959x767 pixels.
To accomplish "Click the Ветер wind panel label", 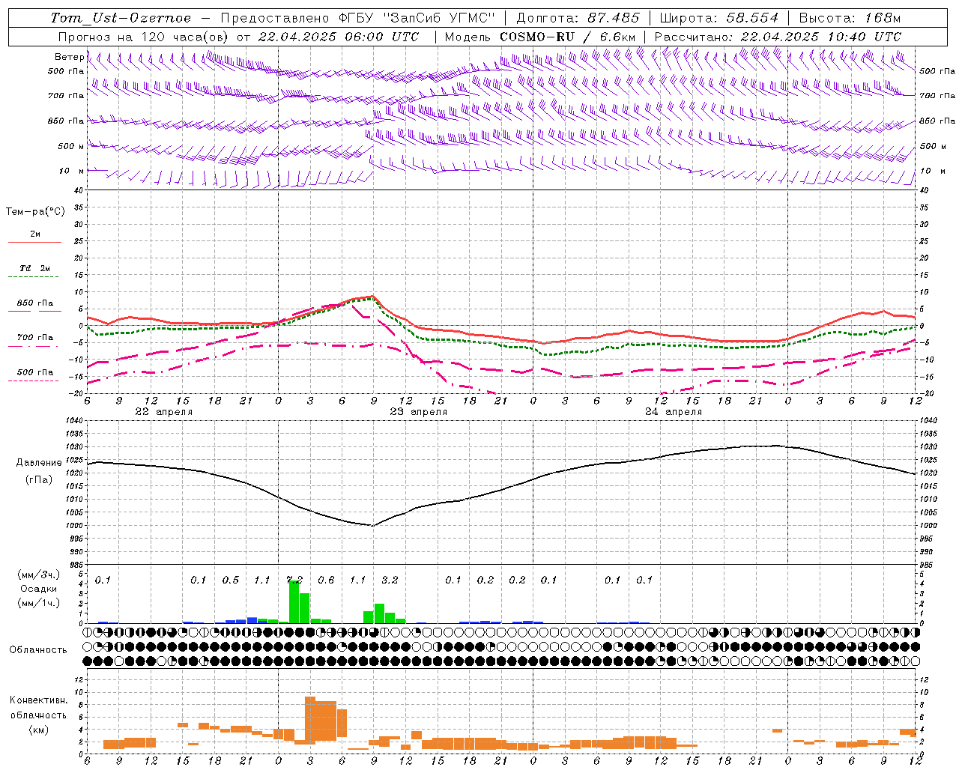I will 70,57.
